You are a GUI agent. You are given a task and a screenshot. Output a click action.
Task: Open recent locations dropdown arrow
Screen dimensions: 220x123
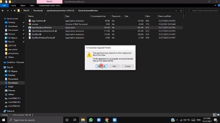tap(11, 11)
